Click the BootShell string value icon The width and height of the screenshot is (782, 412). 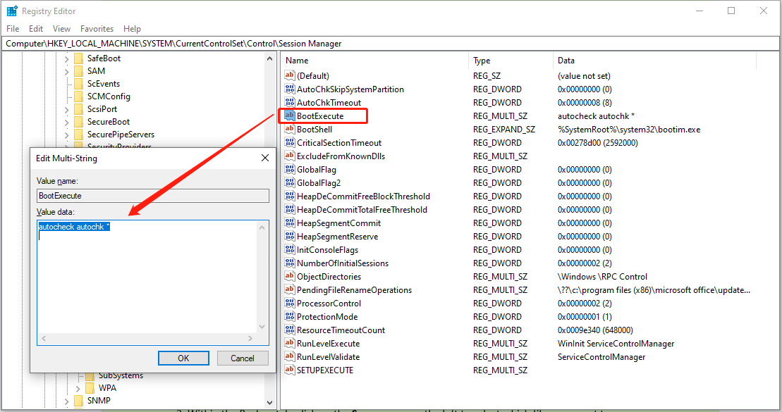tap(289, 129)
